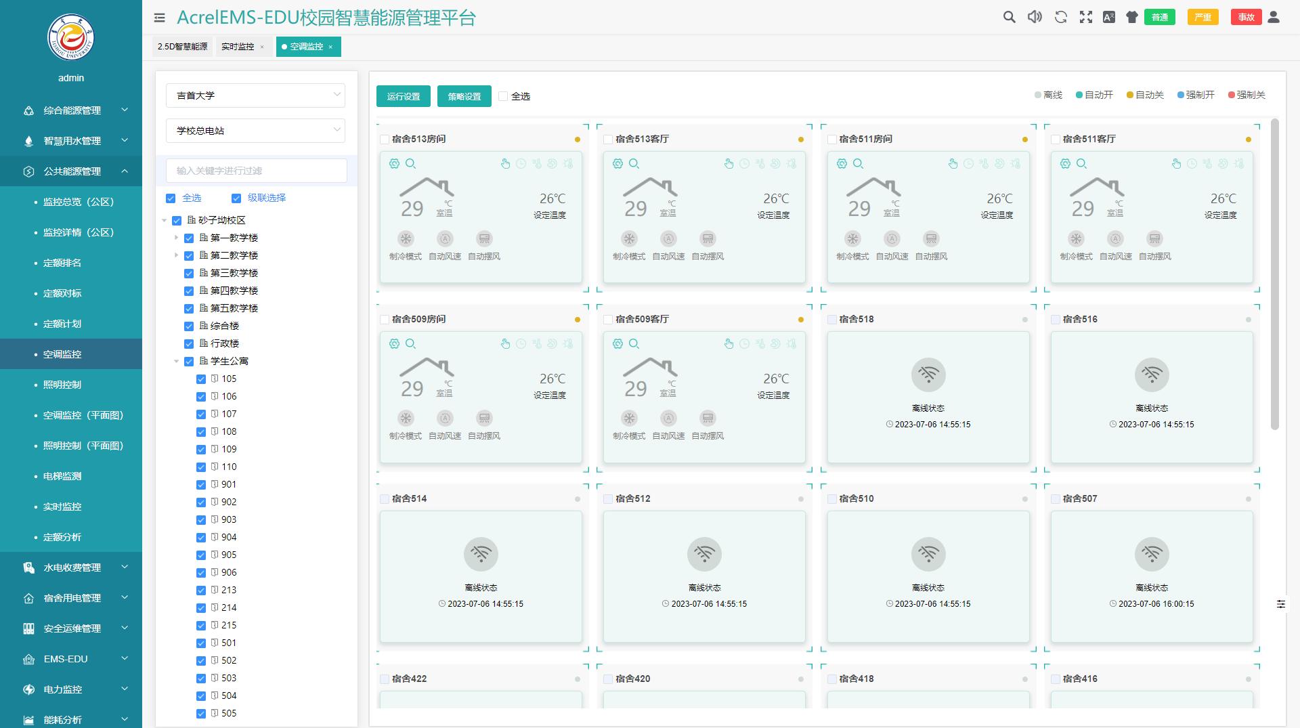
Task: Click manual hand icon in 宿舍509房间 card
Action: click(505, 344)
